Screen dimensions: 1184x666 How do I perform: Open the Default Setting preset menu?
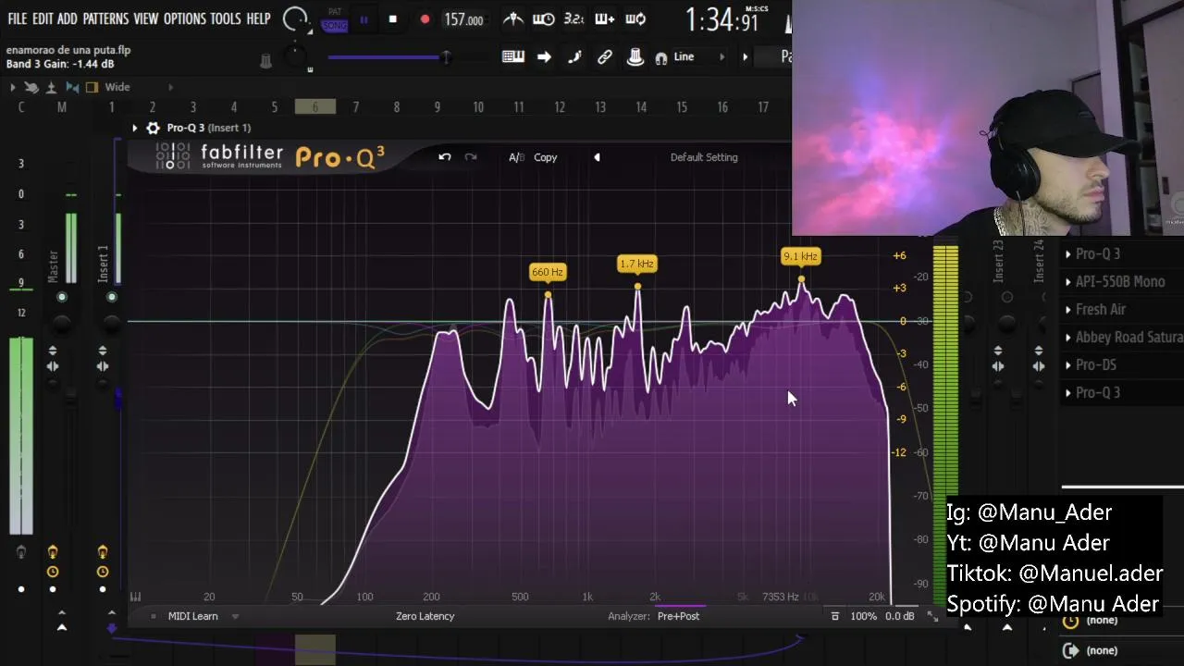click(x=704, y=157)
